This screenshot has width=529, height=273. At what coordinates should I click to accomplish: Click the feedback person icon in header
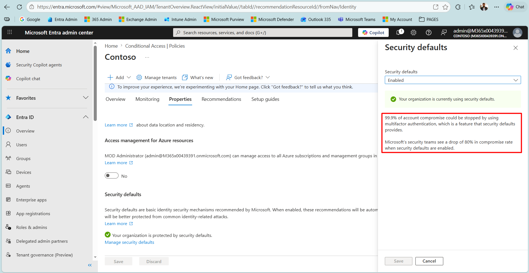444,33
